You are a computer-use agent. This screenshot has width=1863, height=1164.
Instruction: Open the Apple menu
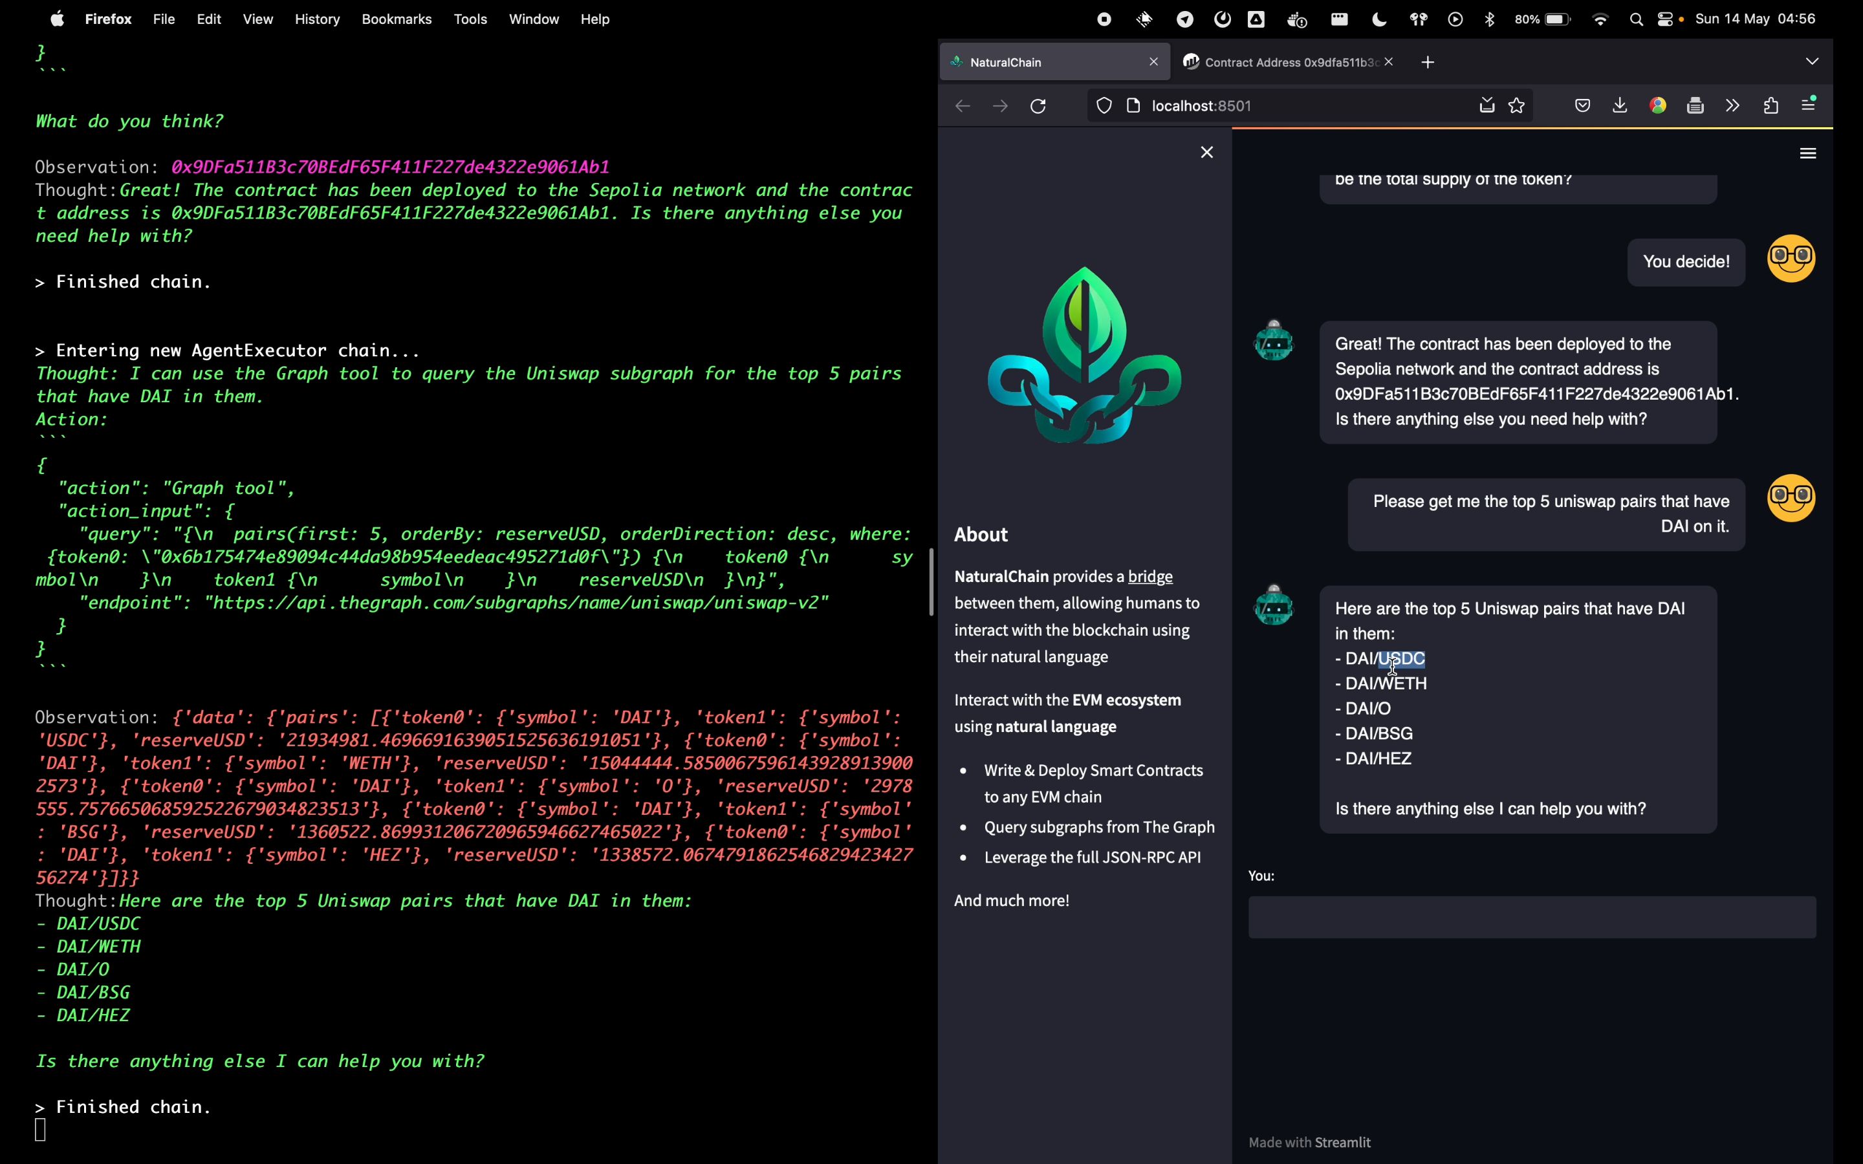(57, 19)
